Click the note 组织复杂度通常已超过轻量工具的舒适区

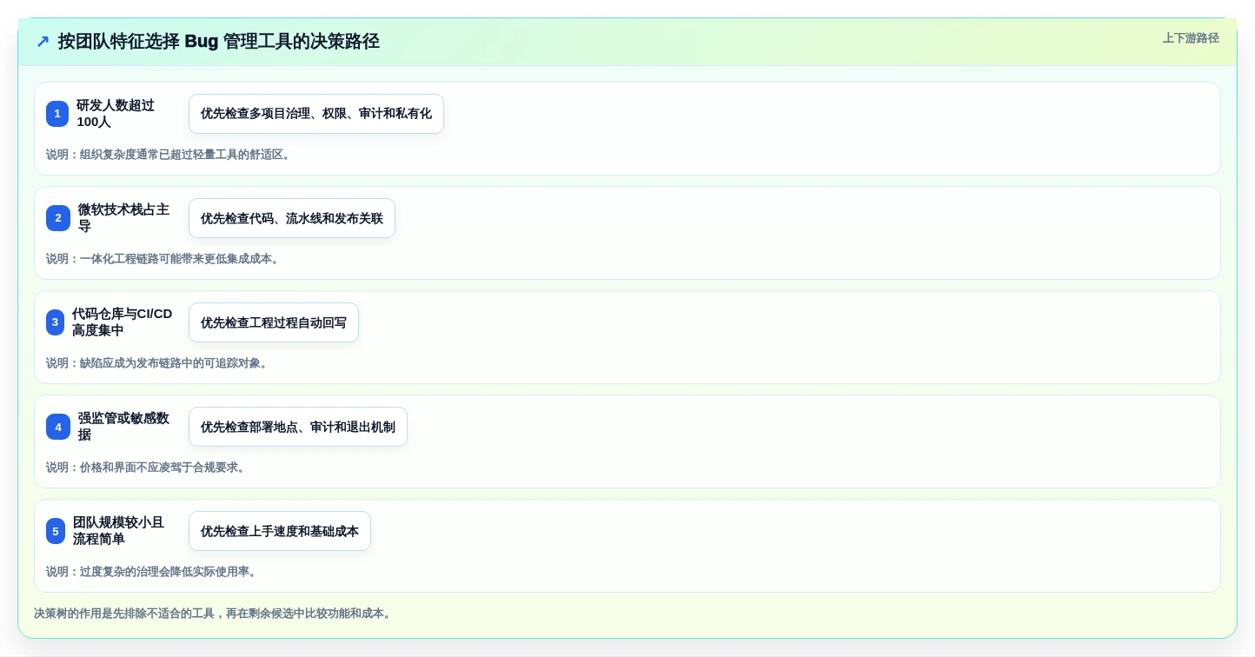tap(169, 155)
